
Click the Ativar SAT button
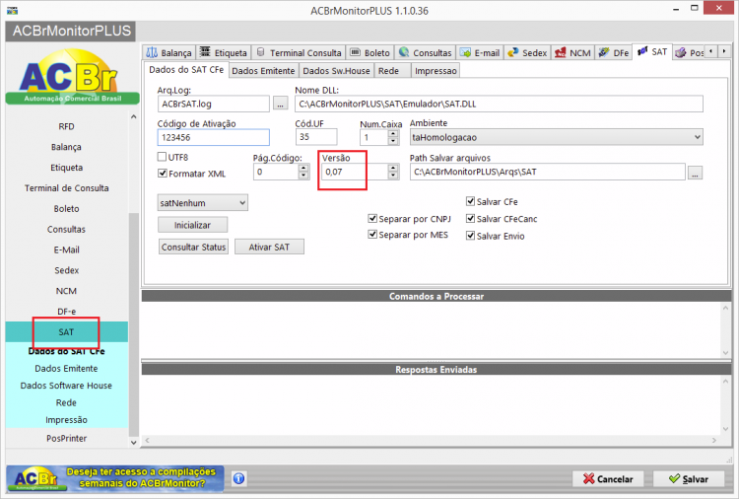click(269, 247)
